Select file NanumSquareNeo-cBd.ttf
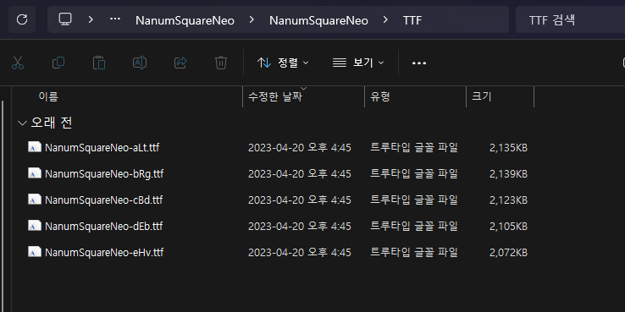625x312 pixels. click(x=103, y=200)
